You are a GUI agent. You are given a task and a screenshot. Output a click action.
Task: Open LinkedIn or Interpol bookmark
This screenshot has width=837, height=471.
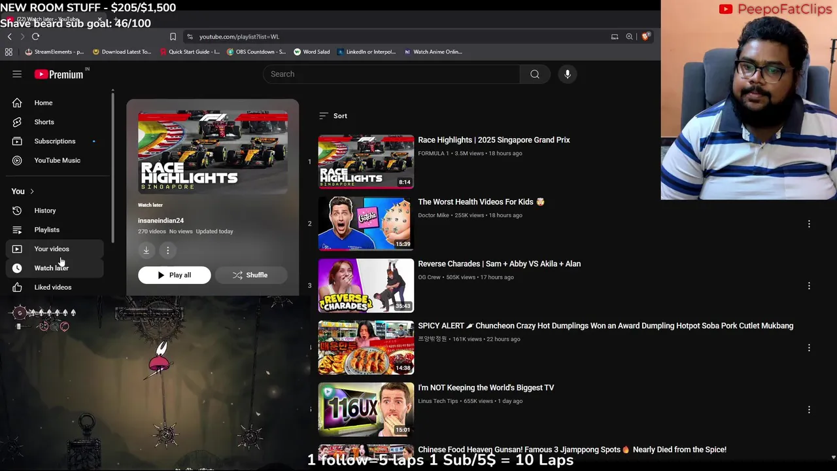[367, 52]
